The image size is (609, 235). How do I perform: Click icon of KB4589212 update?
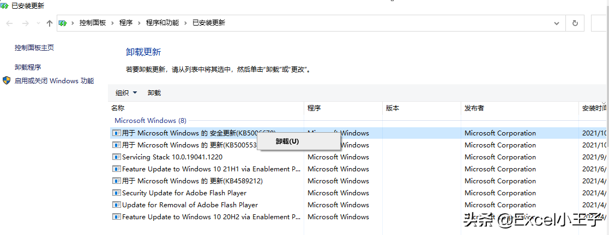point(117,181)
